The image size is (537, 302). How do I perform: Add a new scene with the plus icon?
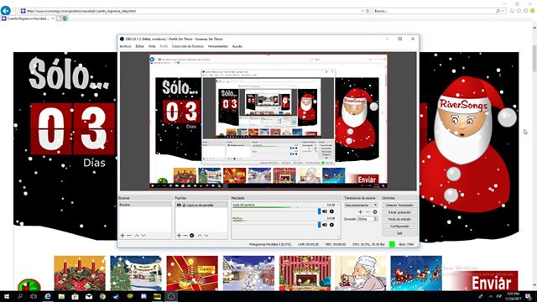click(x=123, y=236)
